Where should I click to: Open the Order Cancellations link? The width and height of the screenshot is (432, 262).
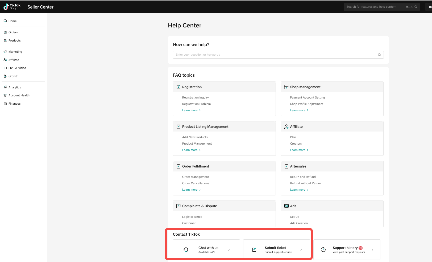coord(196,183)
